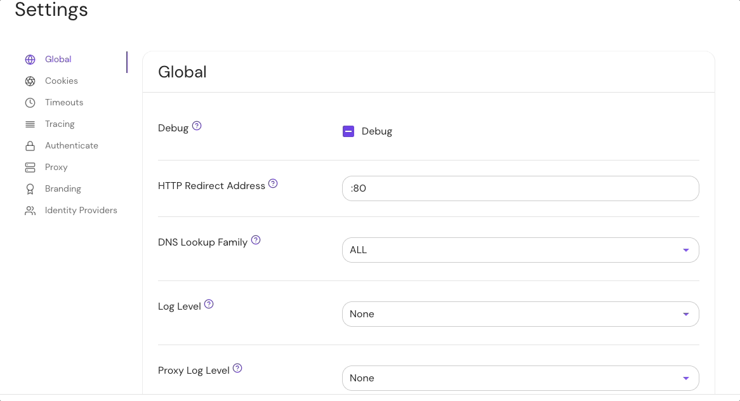740x401 pixels.
Task: Click the HTTP Redirect Address input field
Action: (x=520, y=188)
